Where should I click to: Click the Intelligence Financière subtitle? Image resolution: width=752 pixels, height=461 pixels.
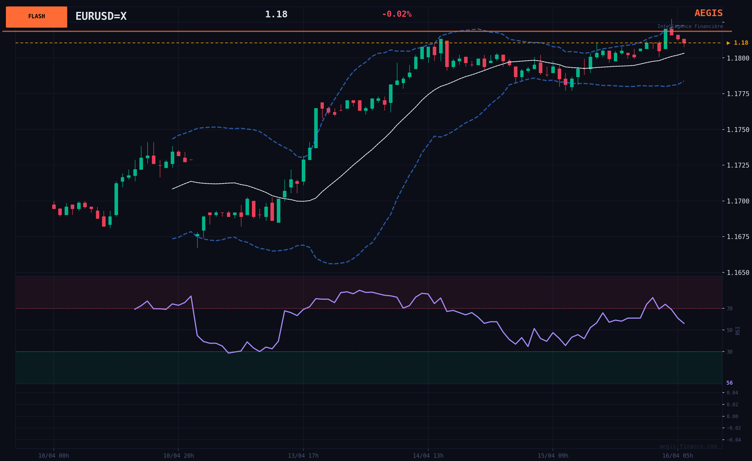690,26
